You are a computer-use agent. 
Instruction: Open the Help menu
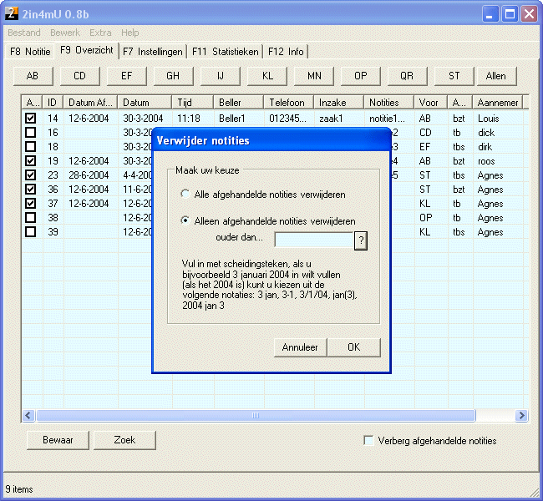[x=129, y=33]
